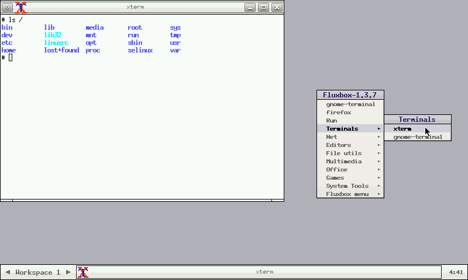Click the 'media' directory name in terminal
The height and width of the screenshot is (280, 468).
[95, 27]
